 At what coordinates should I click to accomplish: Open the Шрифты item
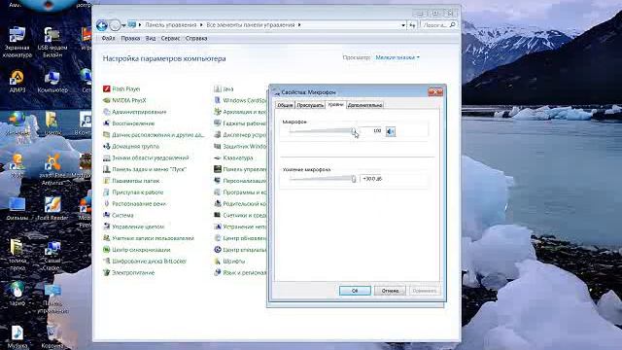coord(229,262)
